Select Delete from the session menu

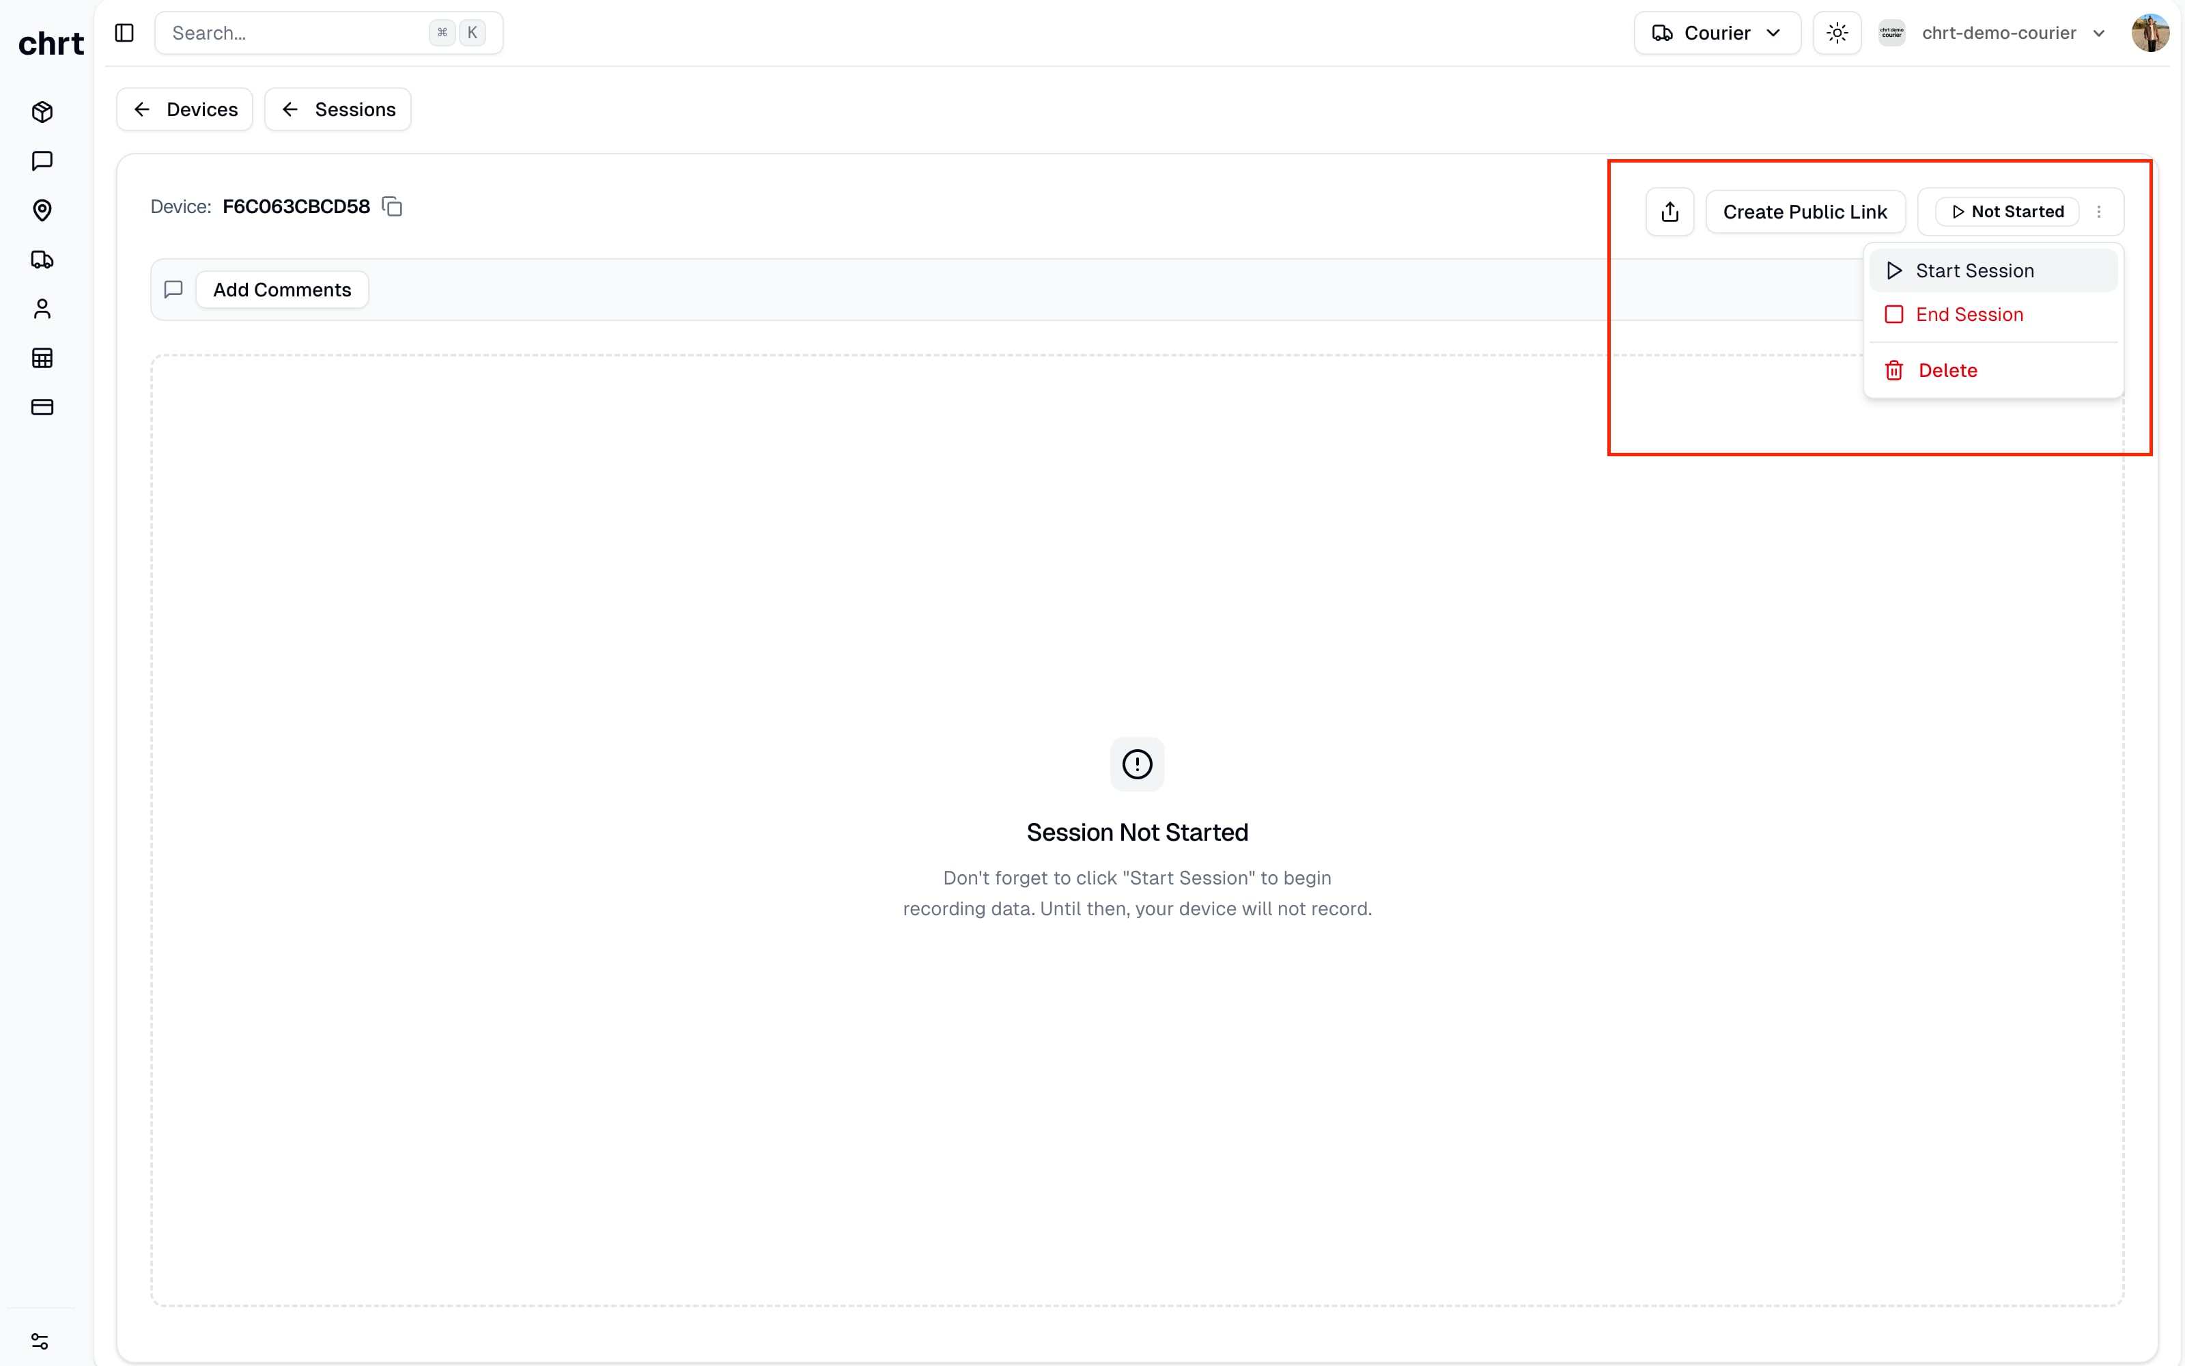[1947, 370]
